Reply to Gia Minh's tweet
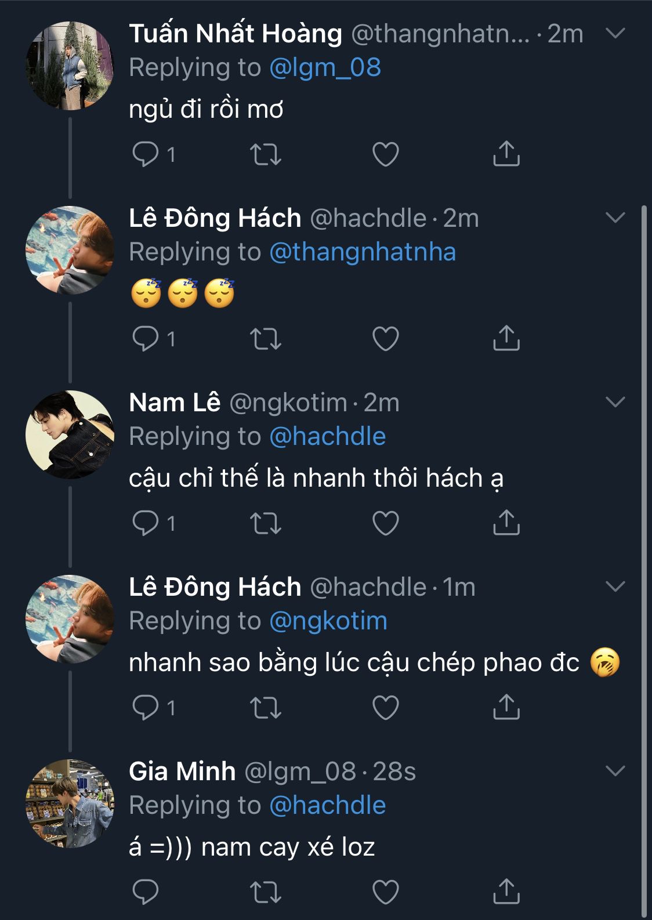The width and height of the screenshot is (652, 920). (x=146, y=892)
